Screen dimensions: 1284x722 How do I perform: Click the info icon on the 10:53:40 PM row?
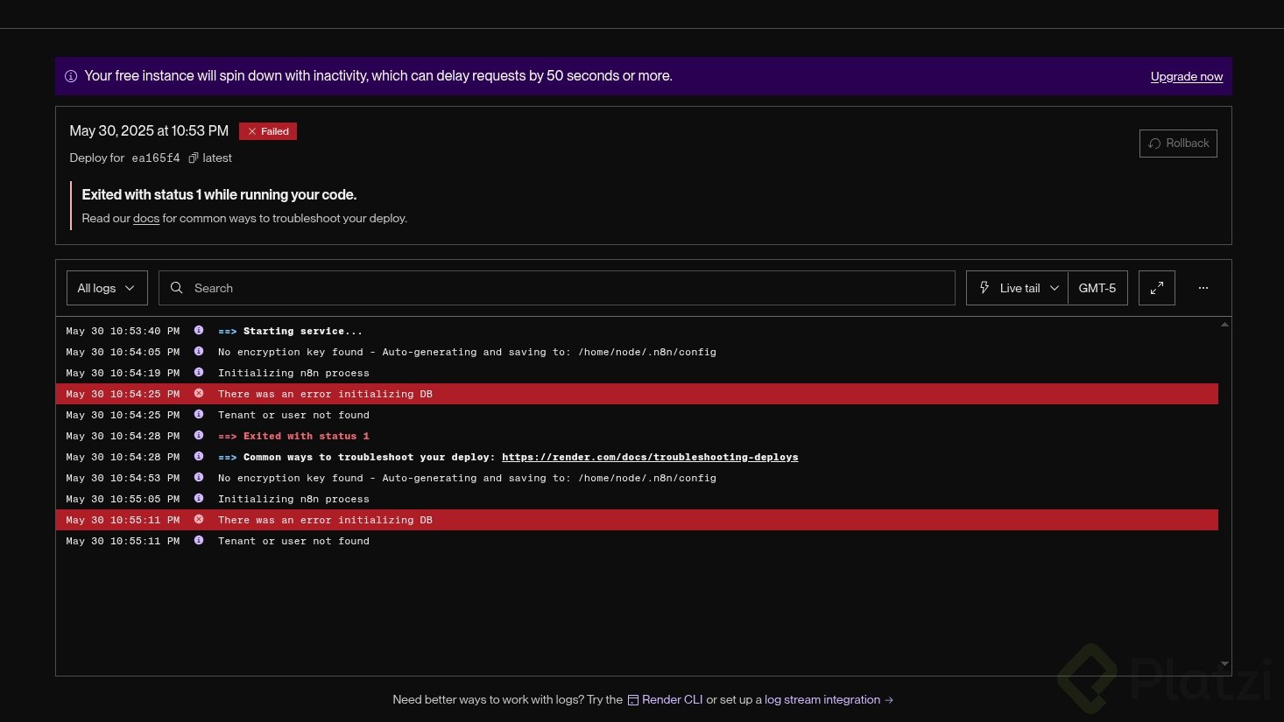click(x=199, y=331)
